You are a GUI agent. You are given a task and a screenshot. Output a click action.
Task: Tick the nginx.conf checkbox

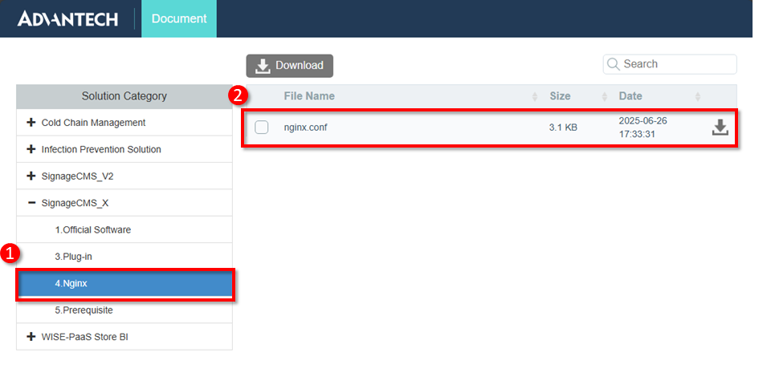click(x=262, y=128)
